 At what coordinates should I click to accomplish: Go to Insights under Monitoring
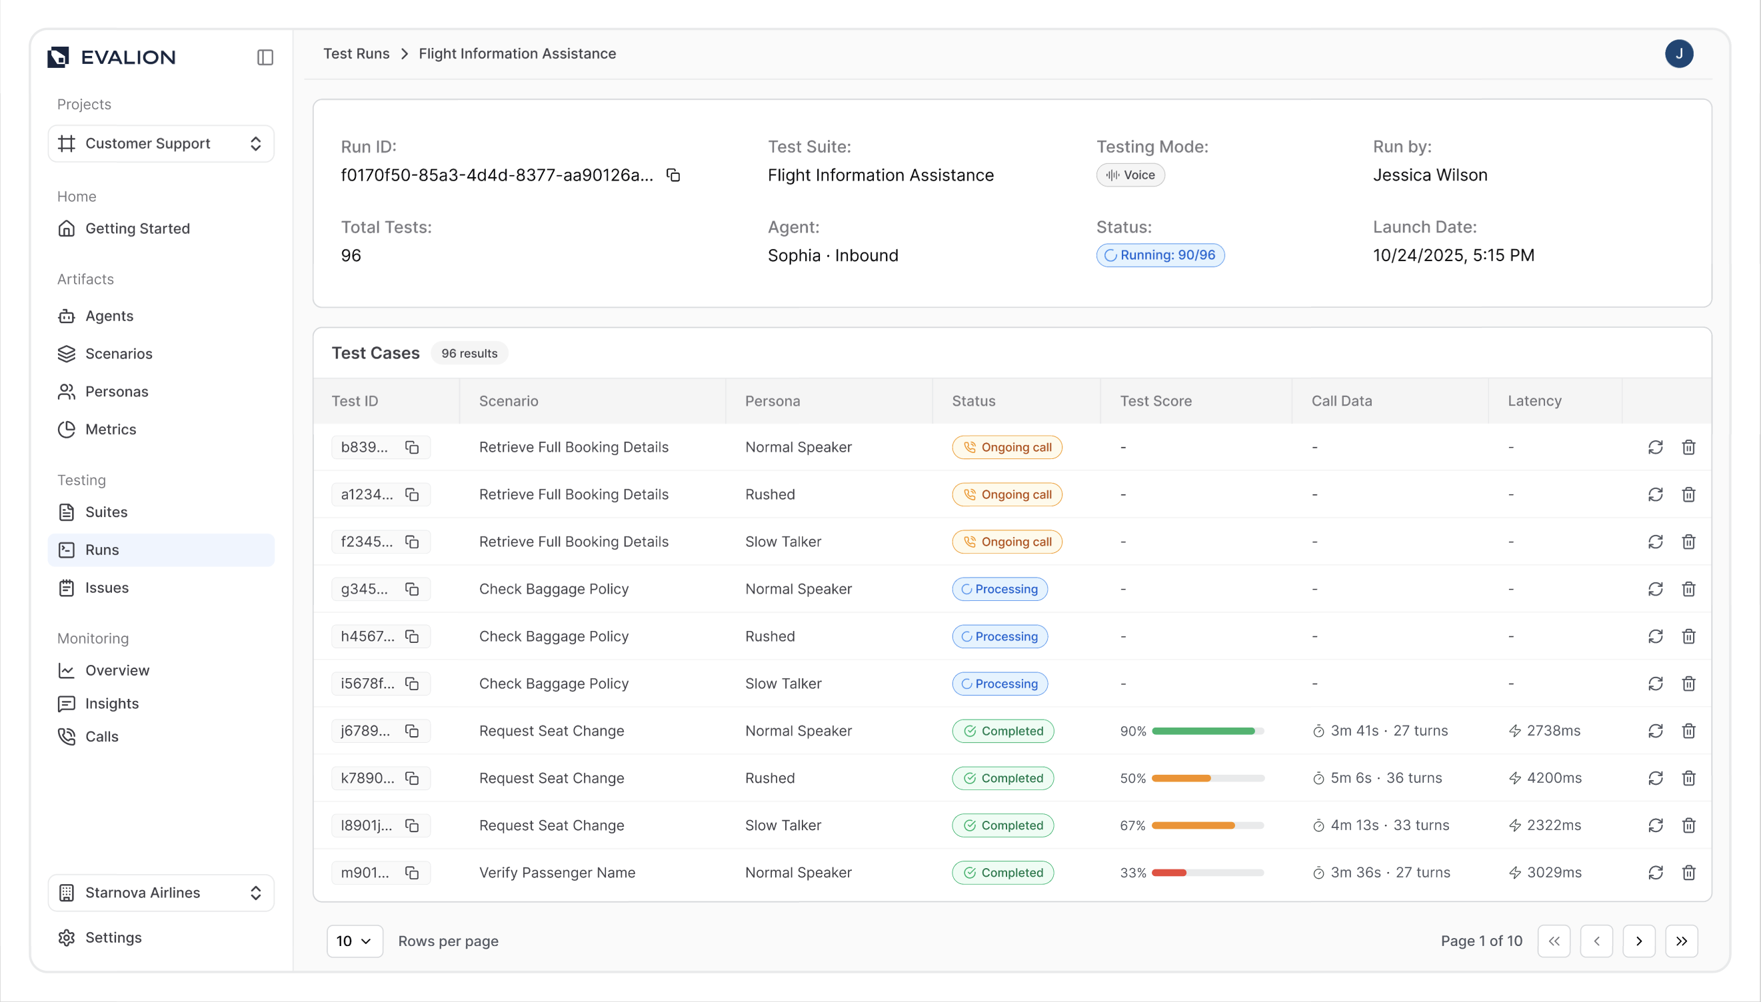(x=111, y=704)
